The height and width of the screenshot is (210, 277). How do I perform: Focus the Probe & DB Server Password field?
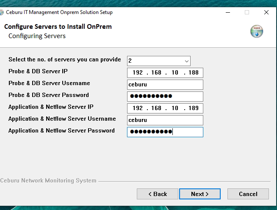[165, 97]
